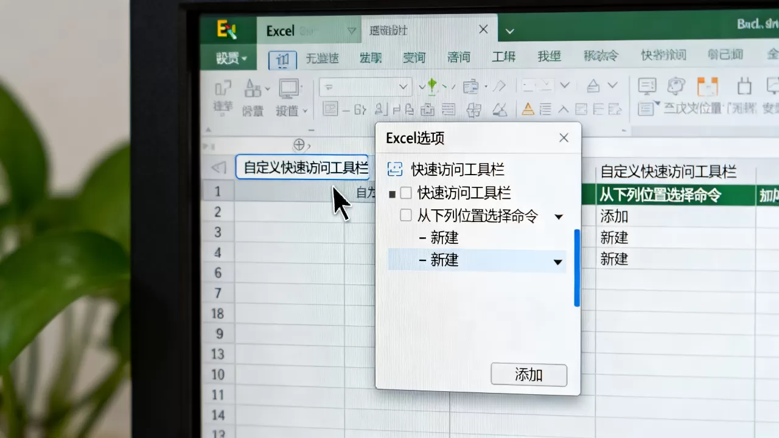
Task: Click the 添加 button in Excel选项 dialog
Action: pyautogui.click(x=528, y=375)
